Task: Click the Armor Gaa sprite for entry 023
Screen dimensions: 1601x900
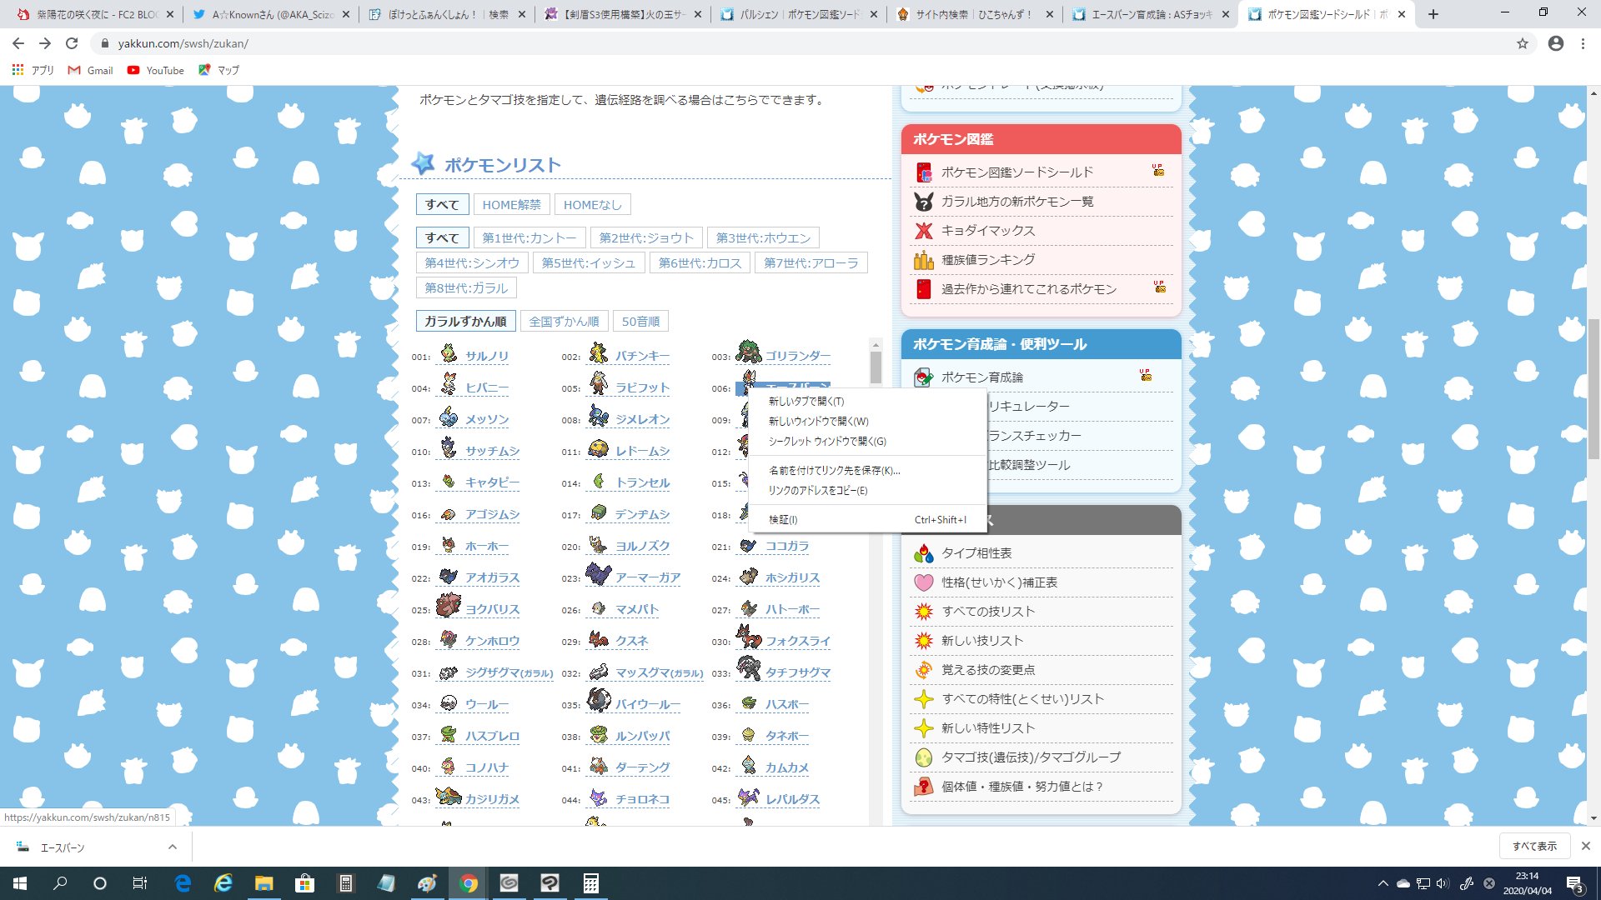Action: click(598, 574)
